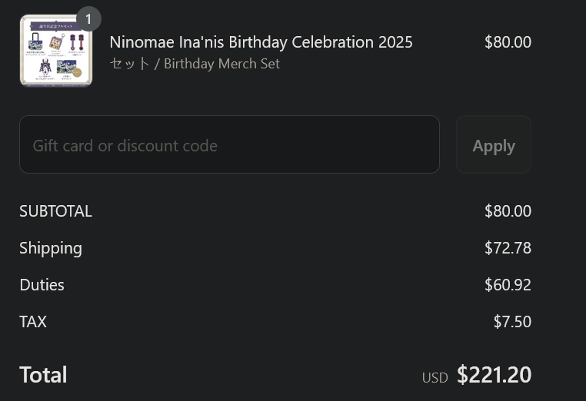
Task: Click the Apply discount button
Action: point(493,144)
